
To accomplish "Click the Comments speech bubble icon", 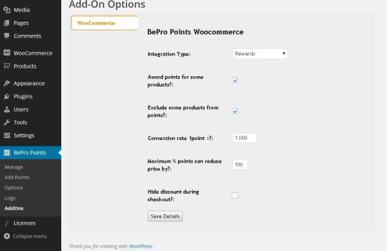I will pyautogui.click(x=7, y=35).
